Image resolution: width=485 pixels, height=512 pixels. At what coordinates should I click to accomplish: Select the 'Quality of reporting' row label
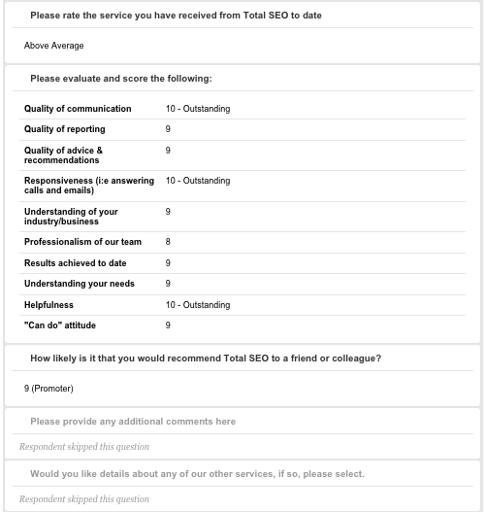click(x=65, y=129)
